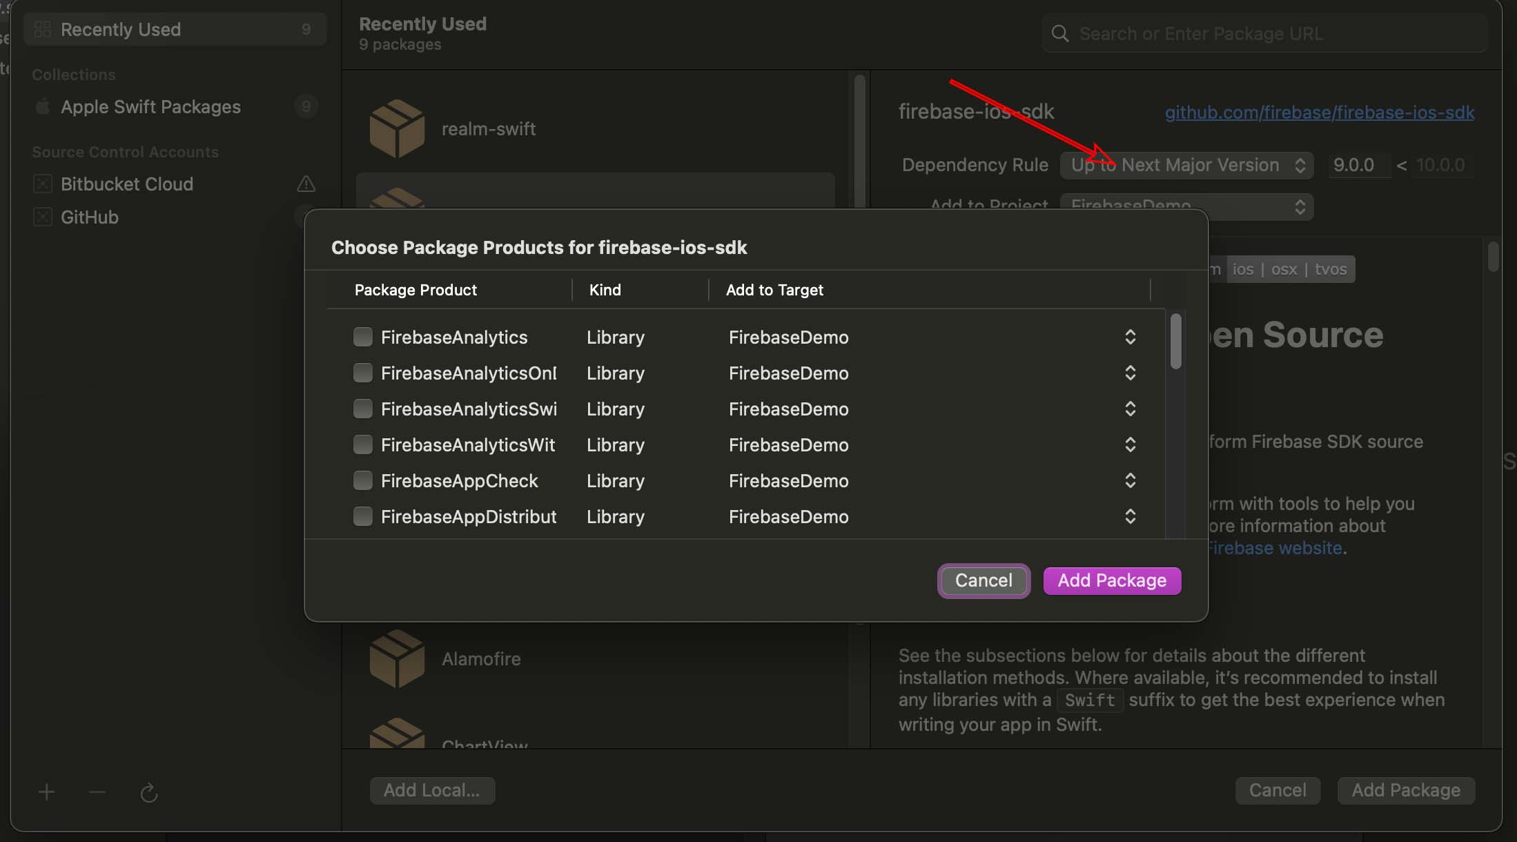Open target dropdown for FirebaseAnalytics row
Image resolution: width=1517 pixels, height=842 pixels.
1130,337
